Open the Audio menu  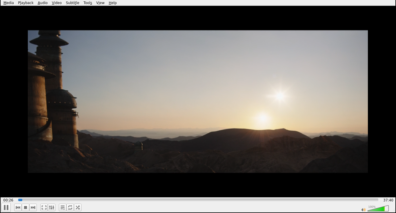[x=43, y=3]
